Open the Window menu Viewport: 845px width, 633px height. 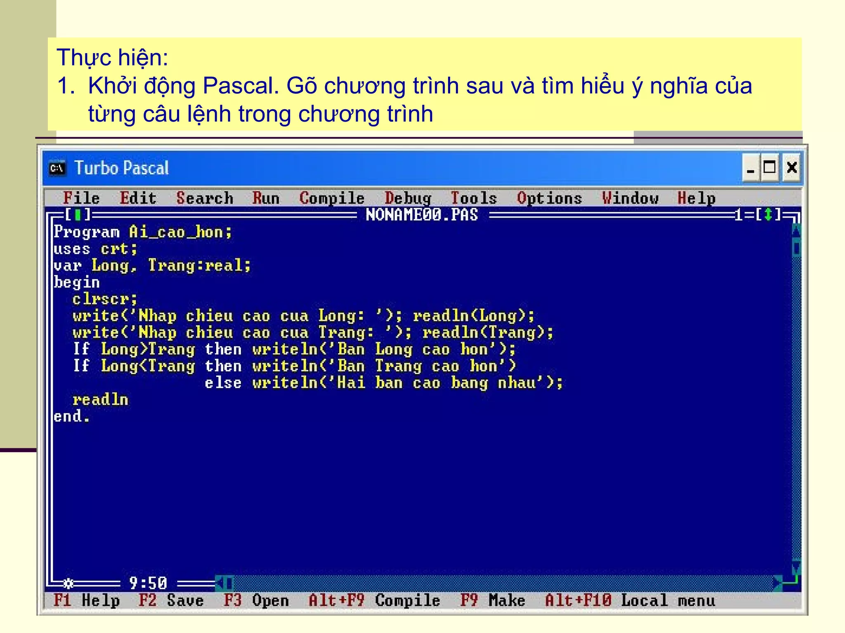[630, 198]
